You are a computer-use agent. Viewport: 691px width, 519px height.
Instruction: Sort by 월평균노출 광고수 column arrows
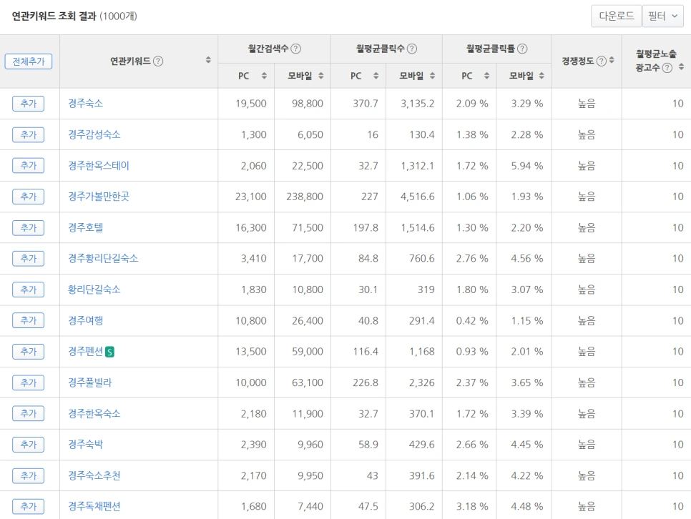[x=681, y=67]
